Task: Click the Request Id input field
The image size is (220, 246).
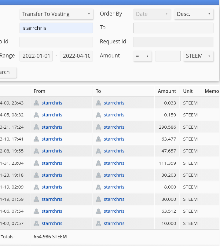Action: [173, 42]
